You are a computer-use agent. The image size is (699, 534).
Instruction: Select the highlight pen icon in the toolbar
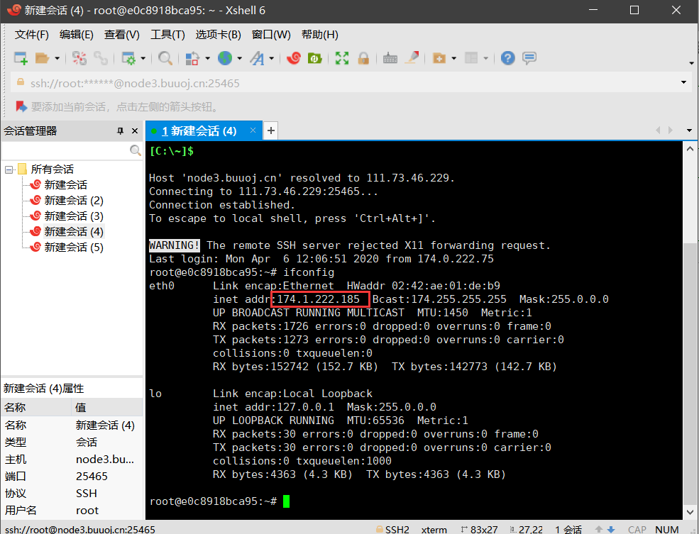410,57
